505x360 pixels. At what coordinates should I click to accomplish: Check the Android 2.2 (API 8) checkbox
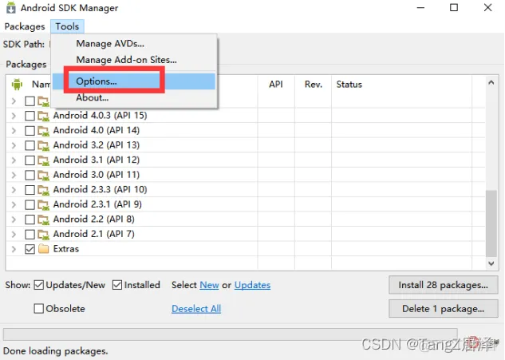click(x=30, y=220)
